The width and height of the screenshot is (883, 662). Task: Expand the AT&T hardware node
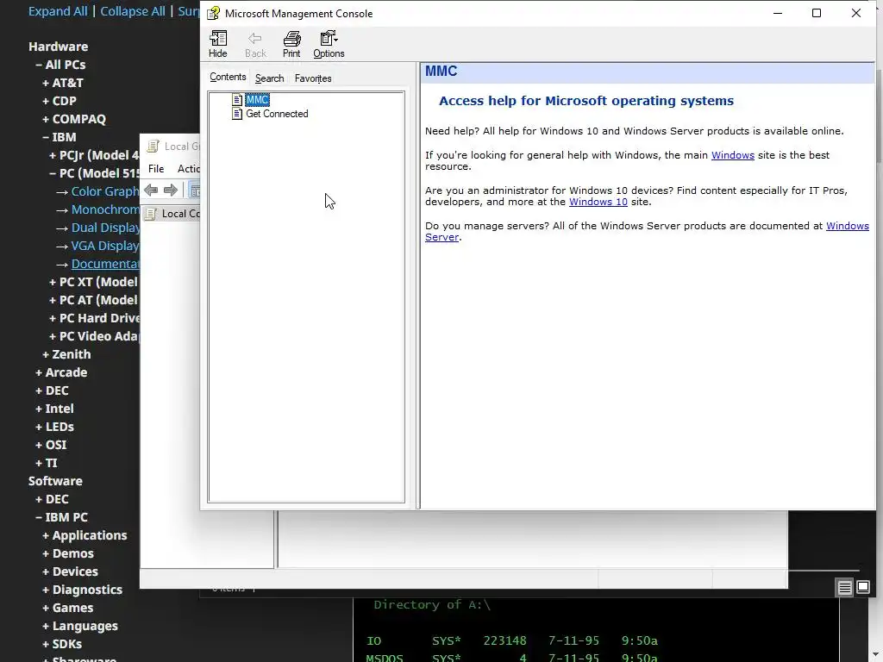click(62, 83)
